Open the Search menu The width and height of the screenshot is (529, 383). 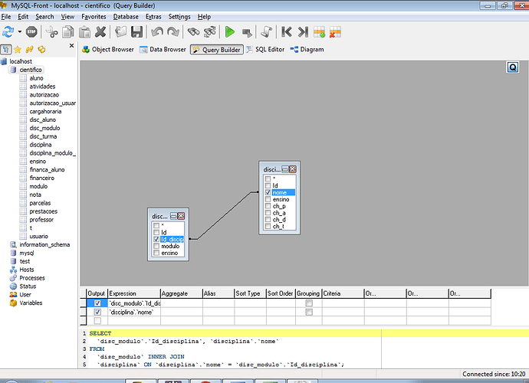[44, 17]
